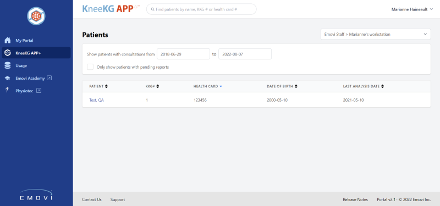Click external link icon beside Physiotec

pyautogui.click(x=39, y=91)
